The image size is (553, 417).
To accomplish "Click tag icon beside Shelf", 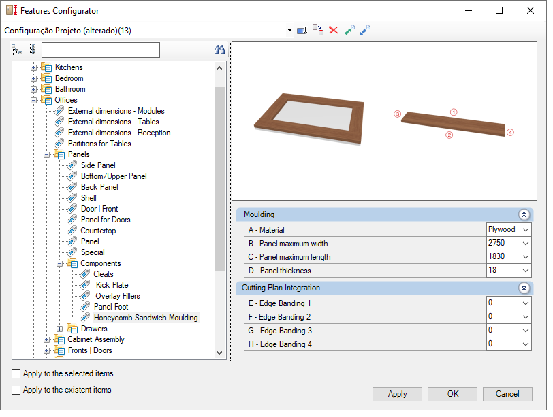I will [72, 198].
